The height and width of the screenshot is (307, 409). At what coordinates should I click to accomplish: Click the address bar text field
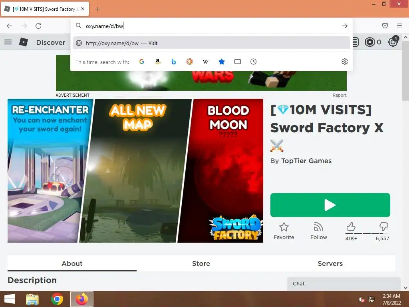click(211, 26)
